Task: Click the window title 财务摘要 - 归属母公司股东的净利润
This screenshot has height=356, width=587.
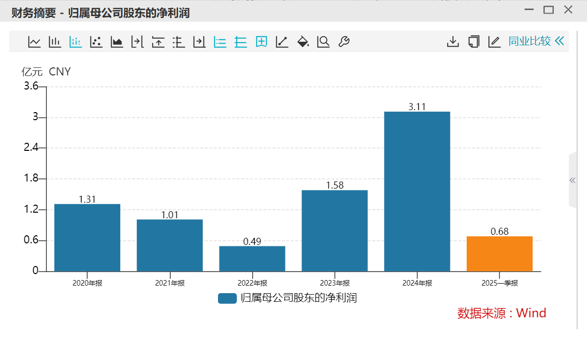Action: pyautogui.click(x=100, y=13)
